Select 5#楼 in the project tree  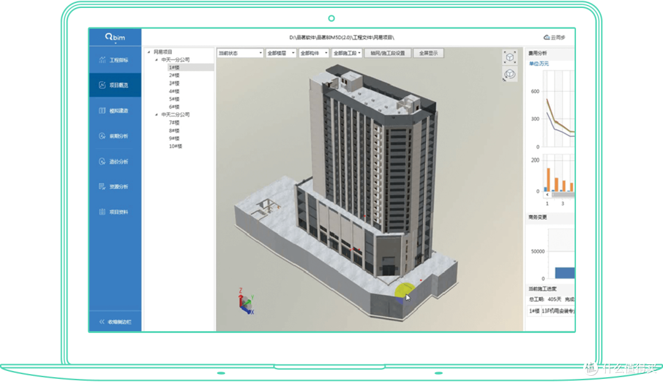pyautogui.click(x=174, y=99)
